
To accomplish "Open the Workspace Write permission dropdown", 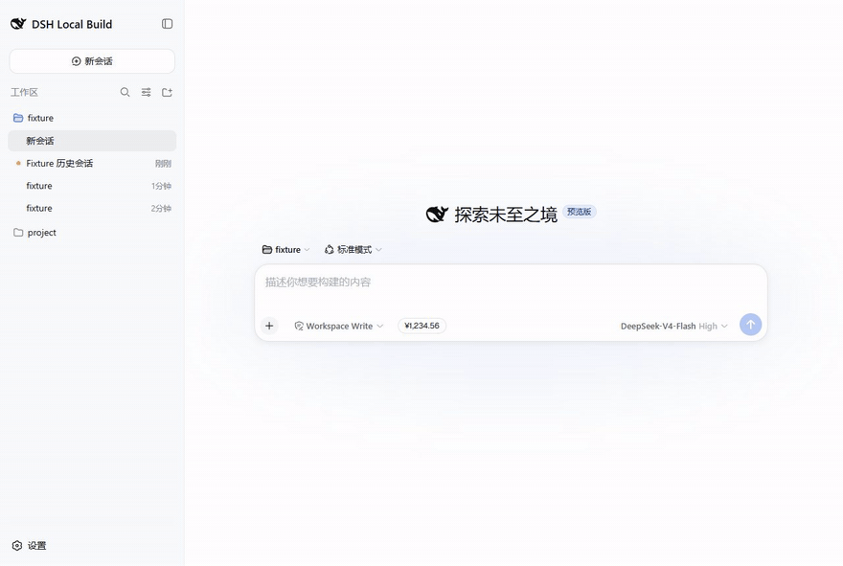I will point(339,326).
